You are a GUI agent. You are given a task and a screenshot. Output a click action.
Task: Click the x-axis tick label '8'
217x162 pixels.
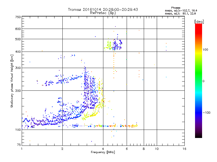144,149
